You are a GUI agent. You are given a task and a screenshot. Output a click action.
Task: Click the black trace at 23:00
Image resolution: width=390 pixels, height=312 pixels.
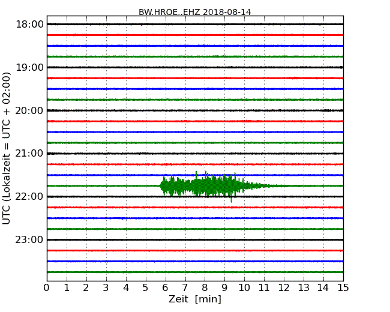(195, 240)
